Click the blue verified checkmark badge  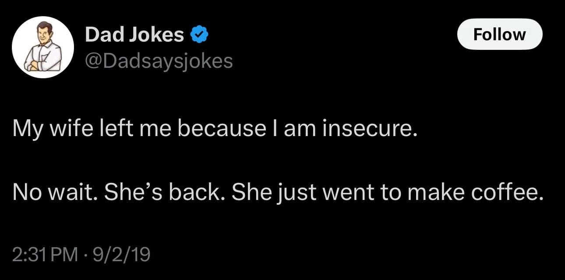pos(199,35)
